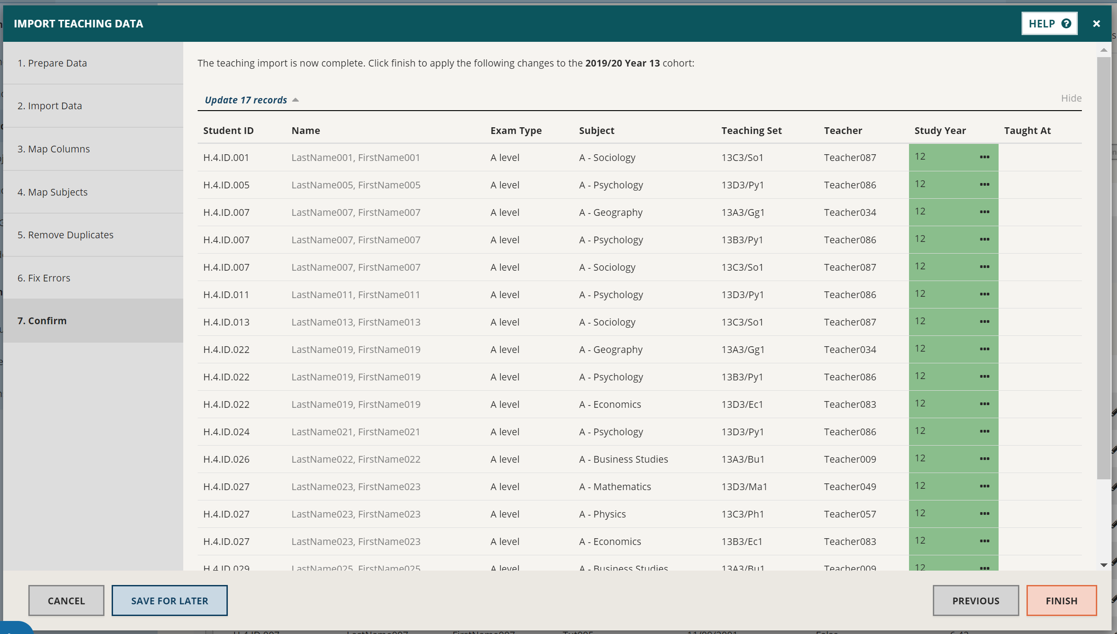This screenshot has width=1117, height=634.
Task: Click the Name column header
Action: click(x=306, y=130)
